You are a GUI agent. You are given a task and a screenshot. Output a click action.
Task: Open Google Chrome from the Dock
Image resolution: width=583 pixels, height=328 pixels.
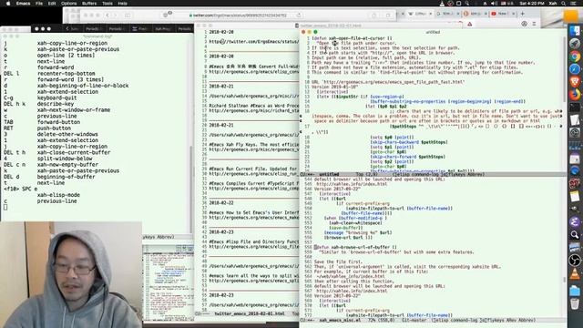[575, 56]
